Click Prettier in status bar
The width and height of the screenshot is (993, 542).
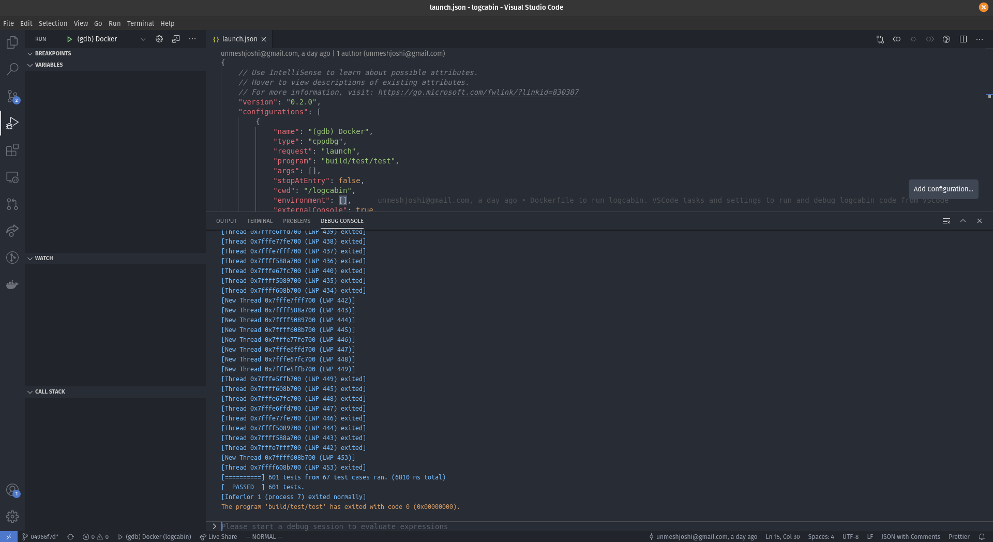tap(959, 537)
